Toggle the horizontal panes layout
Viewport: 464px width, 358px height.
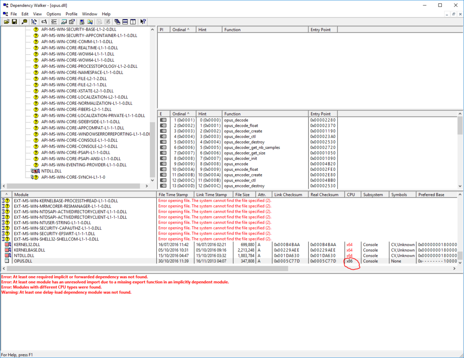(x=125, y=21)
